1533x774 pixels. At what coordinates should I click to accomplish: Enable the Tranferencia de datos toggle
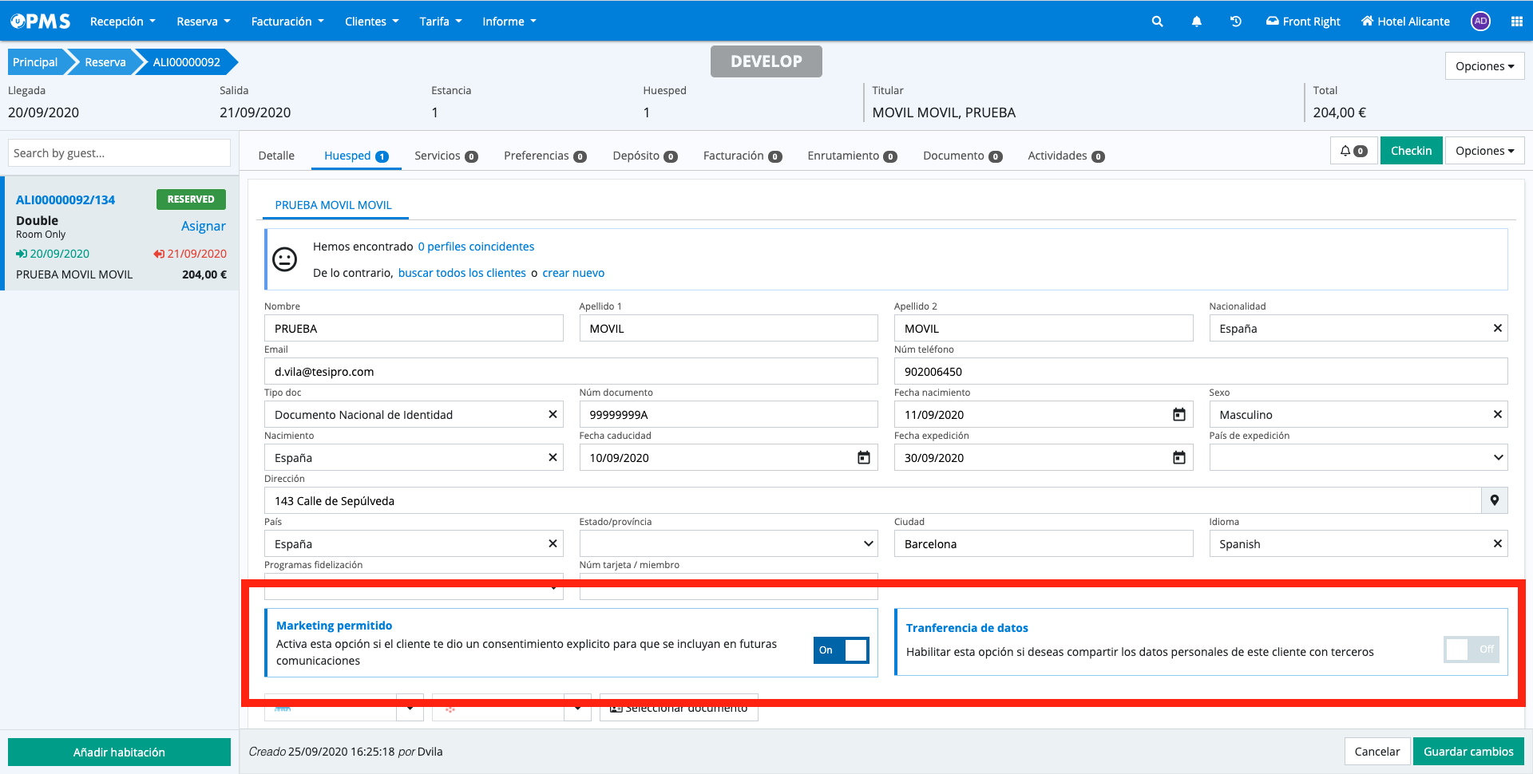[1471, 650]
